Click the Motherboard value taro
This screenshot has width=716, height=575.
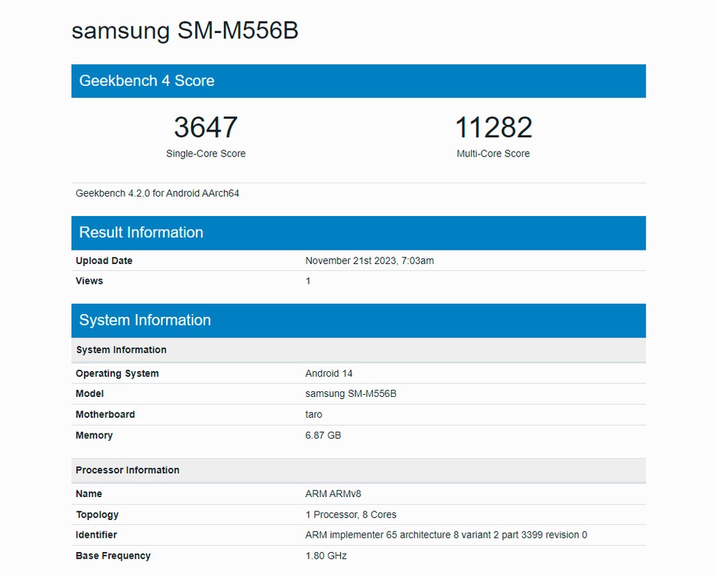[x=314, y=414]
